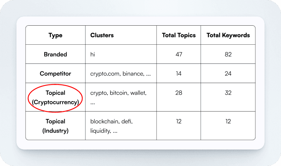The image size is (281, 166).
Task: Click Competitor total keywords value 24
Action: [x=228, y=74]
